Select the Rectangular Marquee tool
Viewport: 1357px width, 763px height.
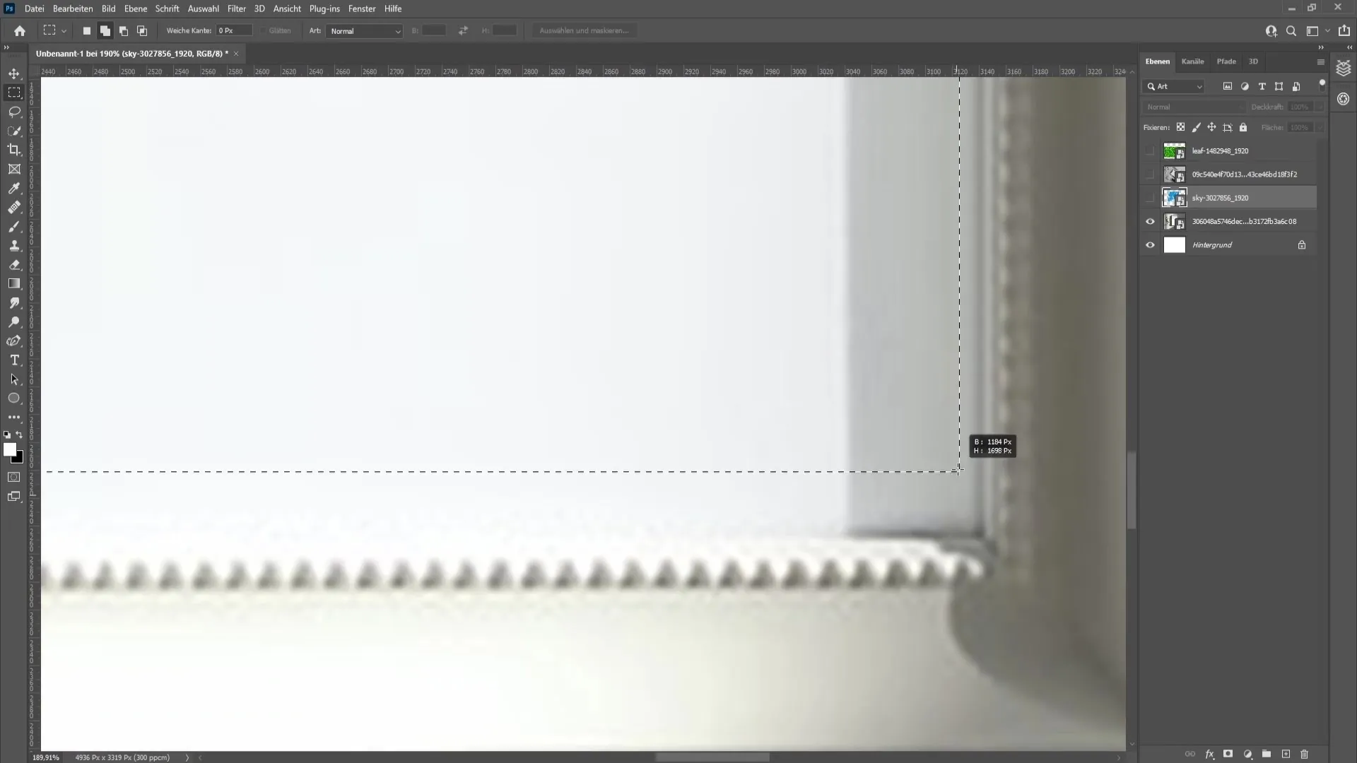[14, 93]
